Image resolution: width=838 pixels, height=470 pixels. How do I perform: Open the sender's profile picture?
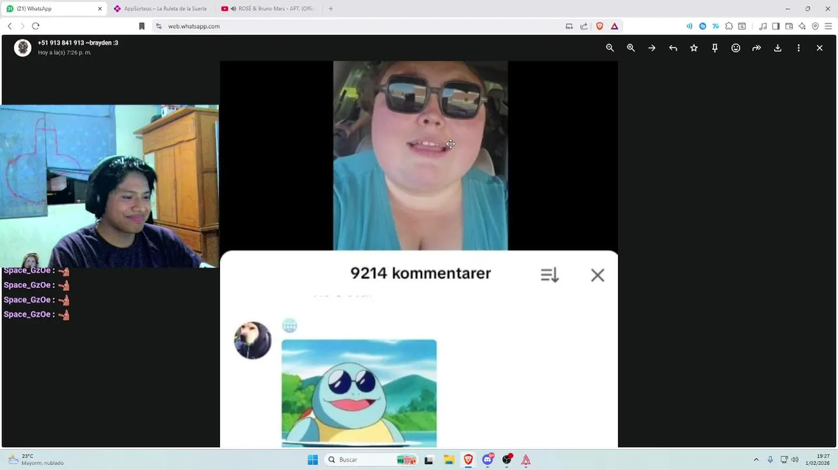coord(23,48)
